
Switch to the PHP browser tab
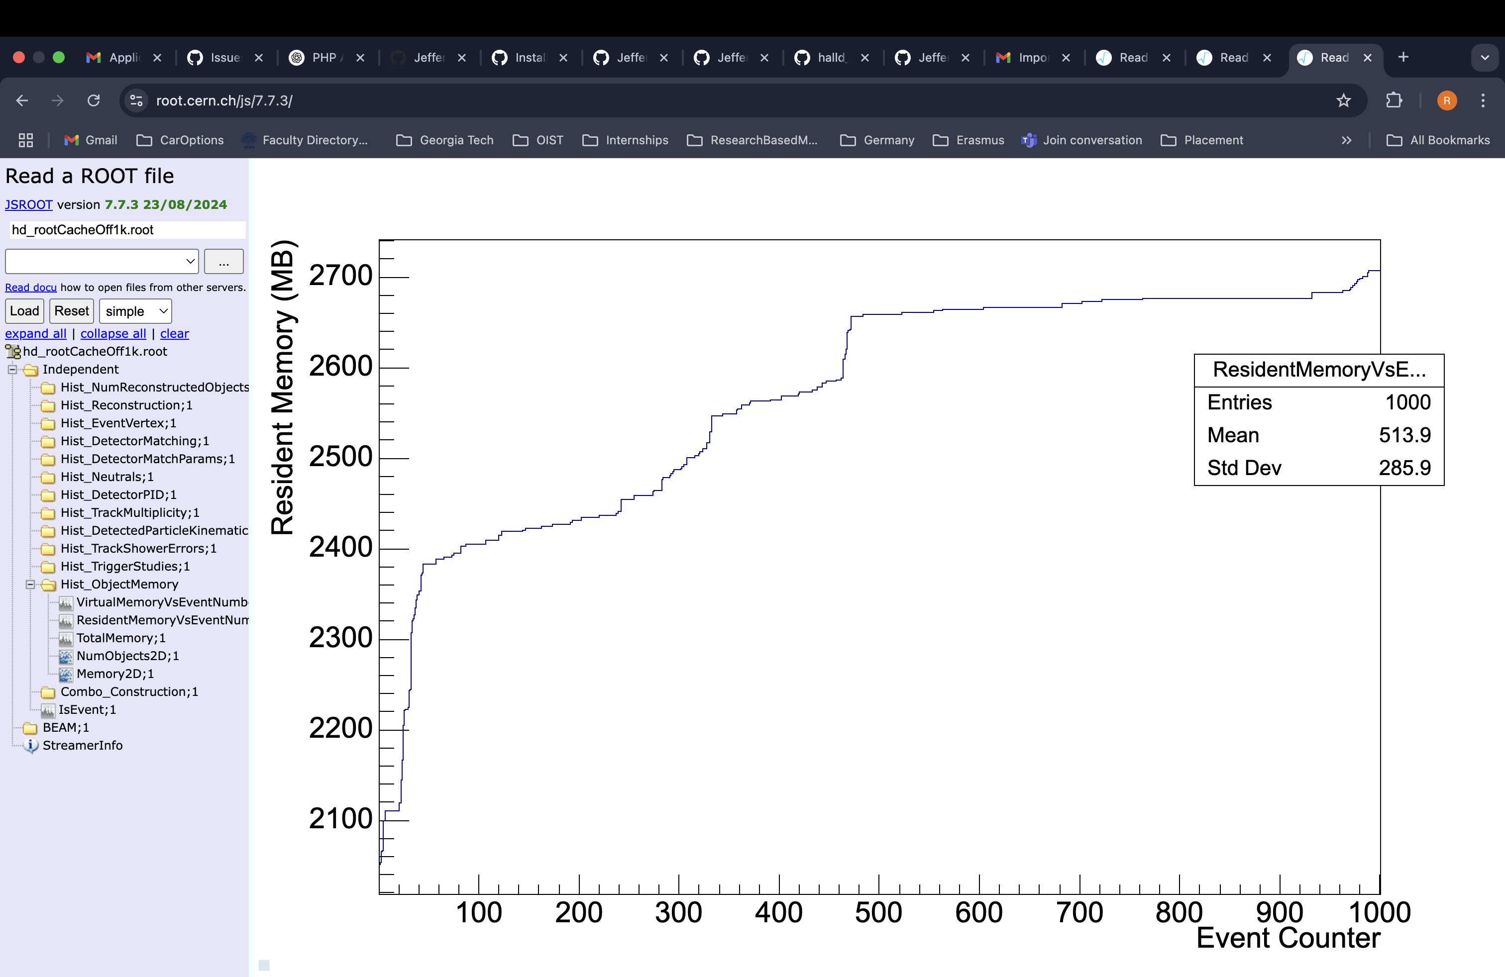point(324,58)
